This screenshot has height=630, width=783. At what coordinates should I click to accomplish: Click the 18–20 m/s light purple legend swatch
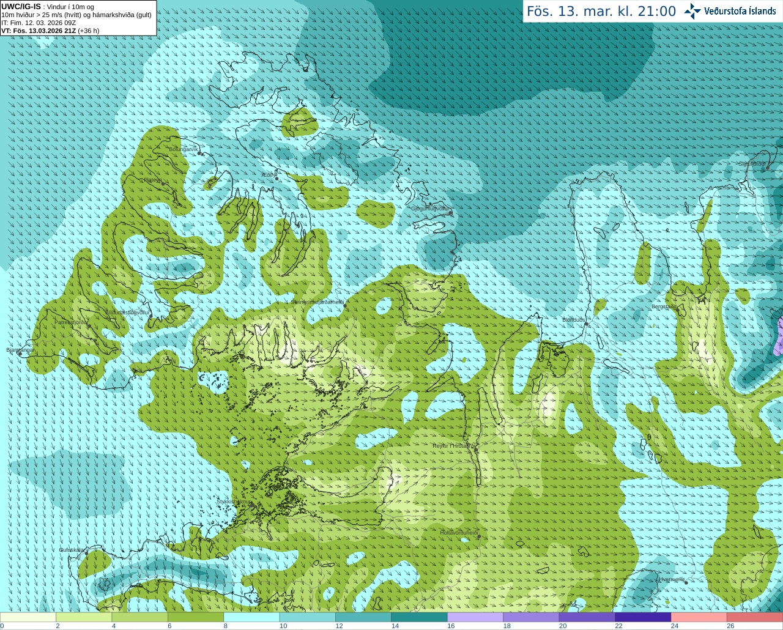click(531, 617)
